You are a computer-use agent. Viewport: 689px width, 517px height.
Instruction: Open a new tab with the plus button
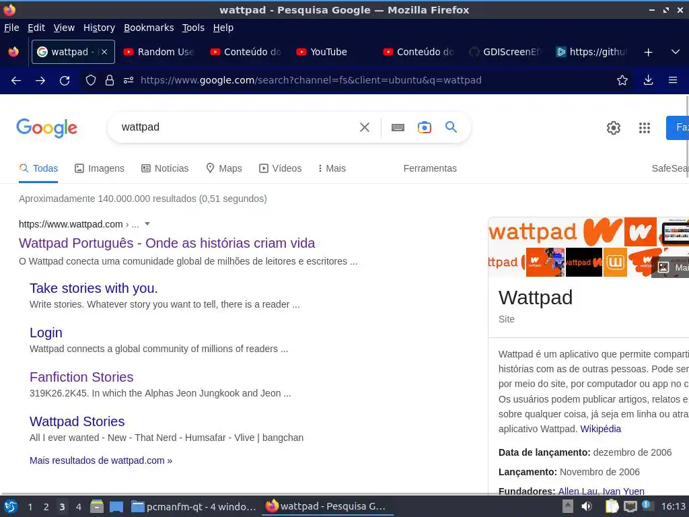(648, 53)
